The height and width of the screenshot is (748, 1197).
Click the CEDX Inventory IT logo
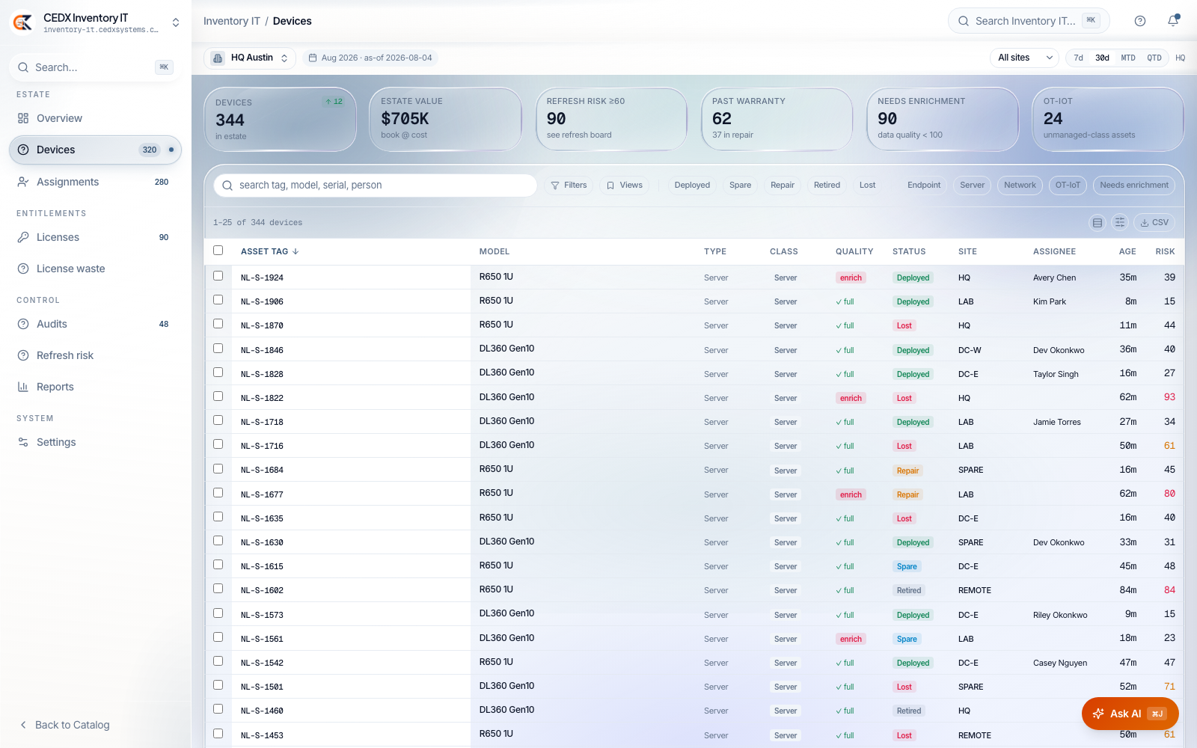click(22, 22)
